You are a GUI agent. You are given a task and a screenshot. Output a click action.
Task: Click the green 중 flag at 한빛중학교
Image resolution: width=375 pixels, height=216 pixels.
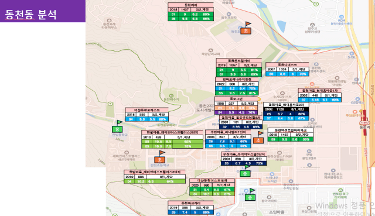117,129
